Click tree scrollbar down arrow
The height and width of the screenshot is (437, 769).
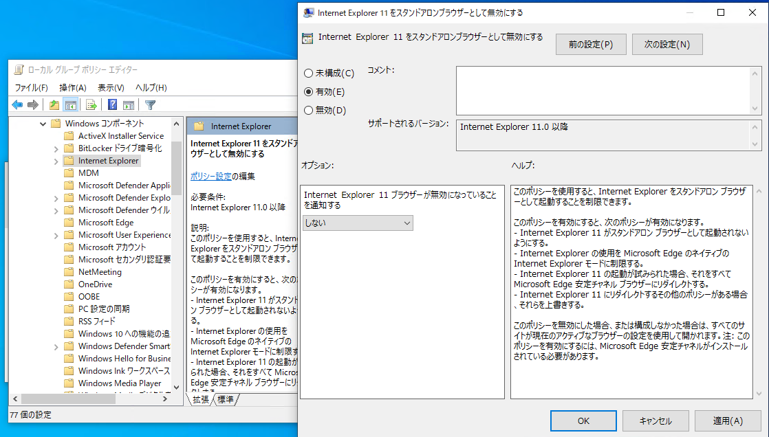(x=177, y=387)
